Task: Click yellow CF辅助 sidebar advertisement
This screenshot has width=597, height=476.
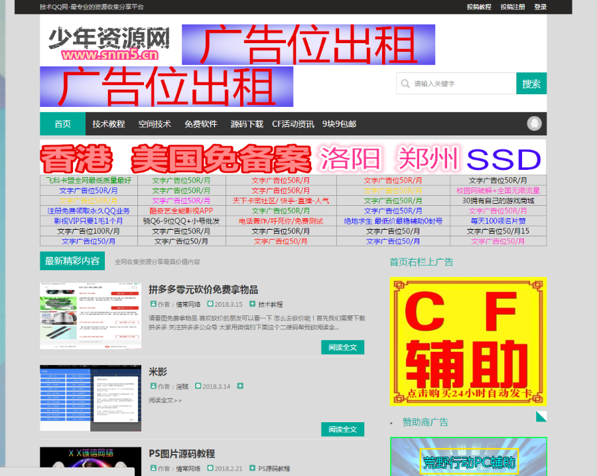Action: 468,341
